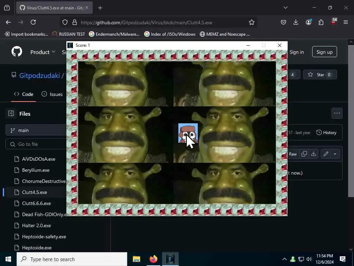This screenshot has width=354, height=266.
Task: Open Endermanch/Malware bookmark
Action: click(114, 34)
